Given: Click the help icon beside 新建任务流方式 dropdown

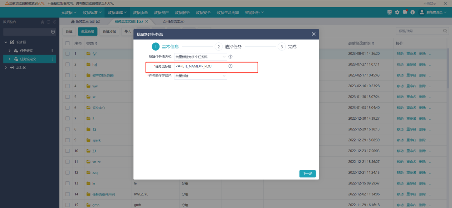Looking at the screenshot, I should tap(230, 57).
